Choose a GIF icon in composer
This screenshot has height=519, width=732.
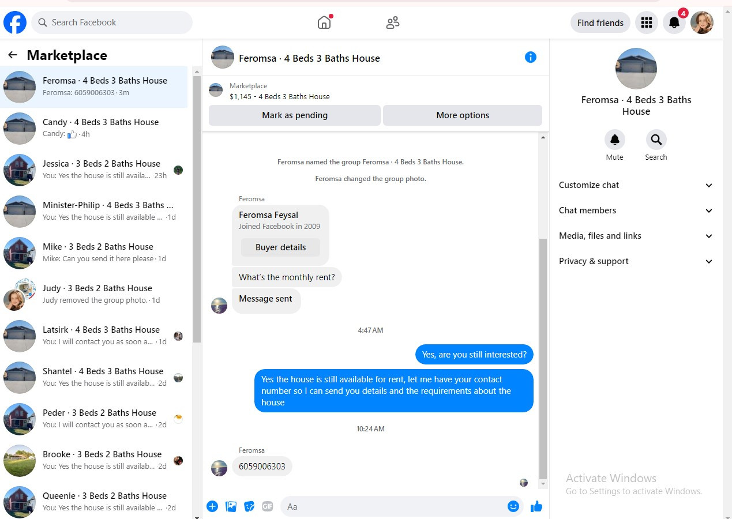coord(268,506)
